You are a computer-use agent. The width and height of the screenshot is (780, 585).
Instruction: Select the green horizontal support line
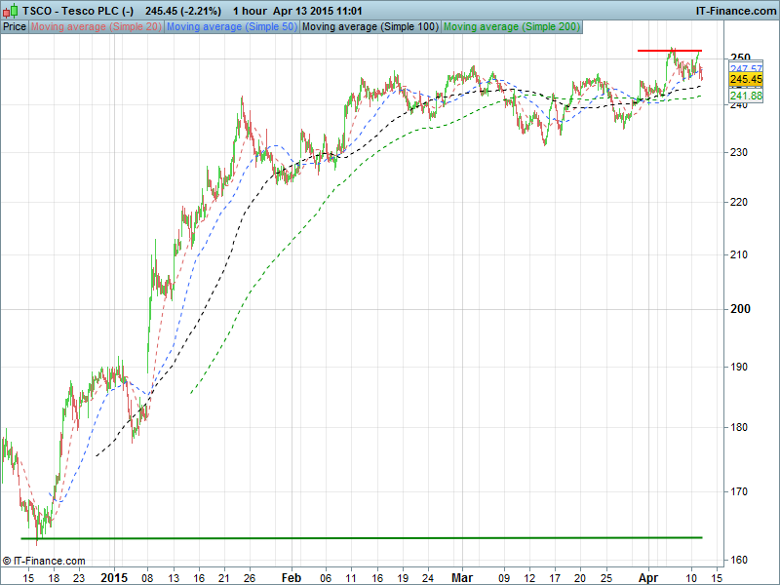pyautogui.click(x=351, y=537)
